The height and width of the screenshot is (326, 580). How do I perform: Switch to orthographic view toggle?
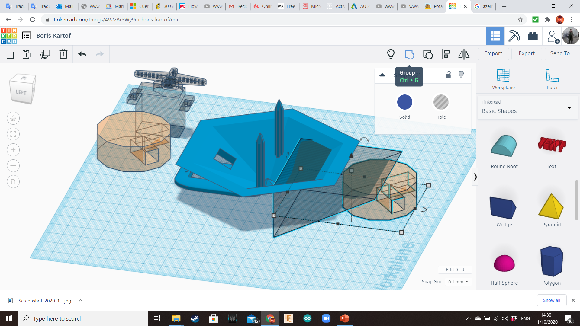point(13,182)
